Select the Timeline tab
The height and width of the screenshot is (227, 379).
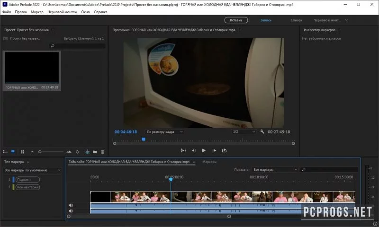point(129,162)
